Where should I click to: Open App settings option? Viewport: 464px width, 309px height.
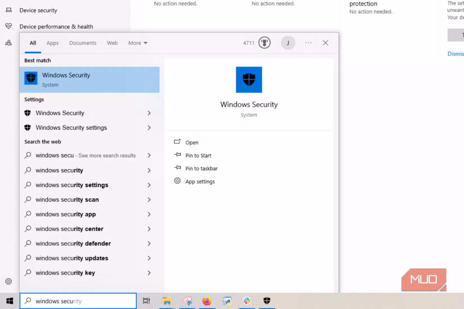pos(200,181)
